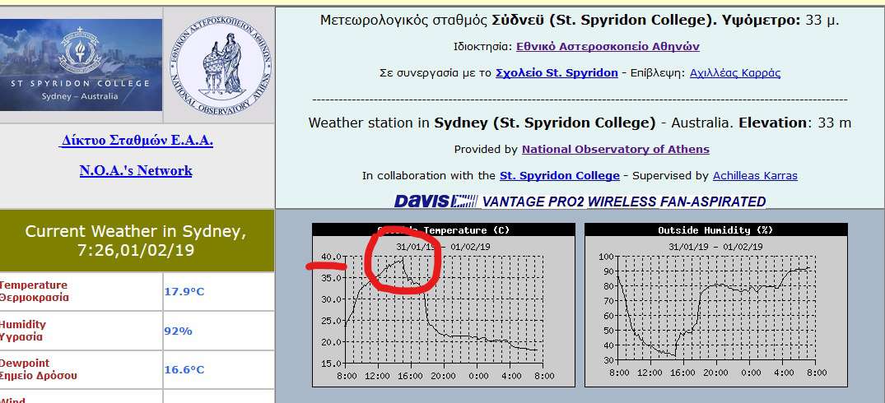
Task: Click the 17.9°C temperature value
Action: 184,291
